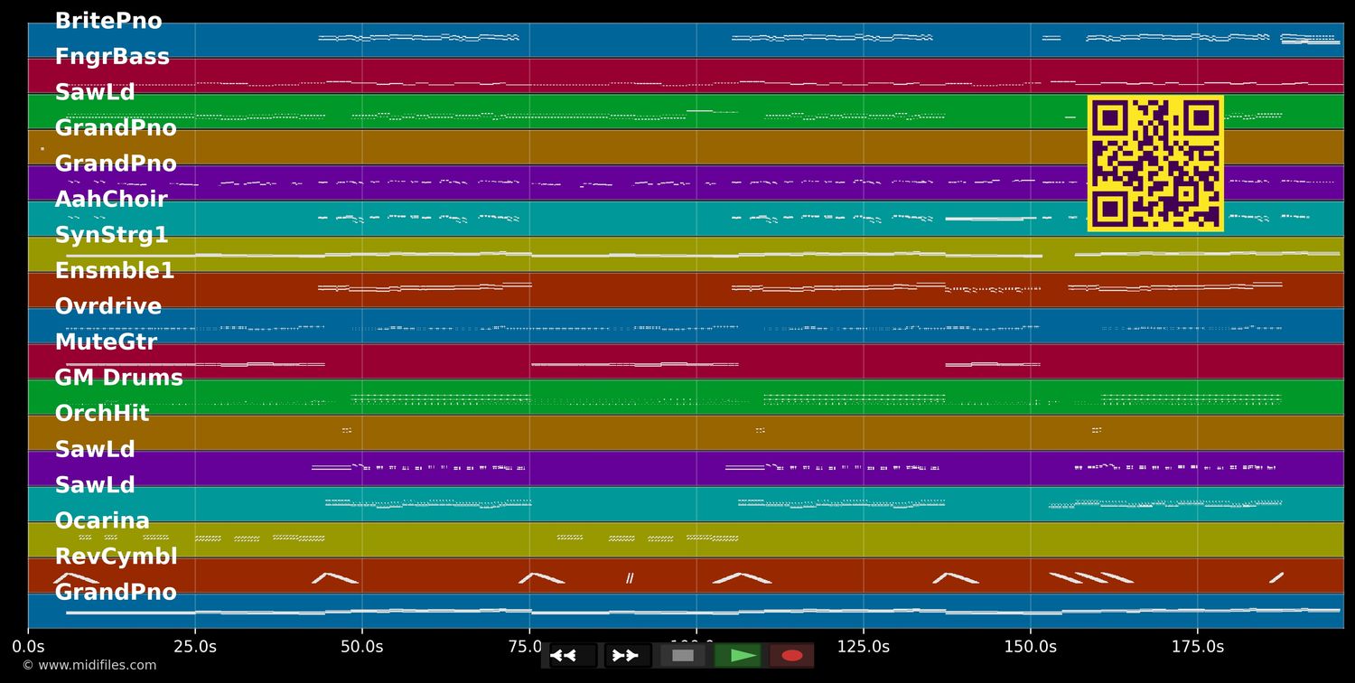Screen dimensions: 1355x683
Task: Open the www.midifiles.com link
Action: point(89,665)
